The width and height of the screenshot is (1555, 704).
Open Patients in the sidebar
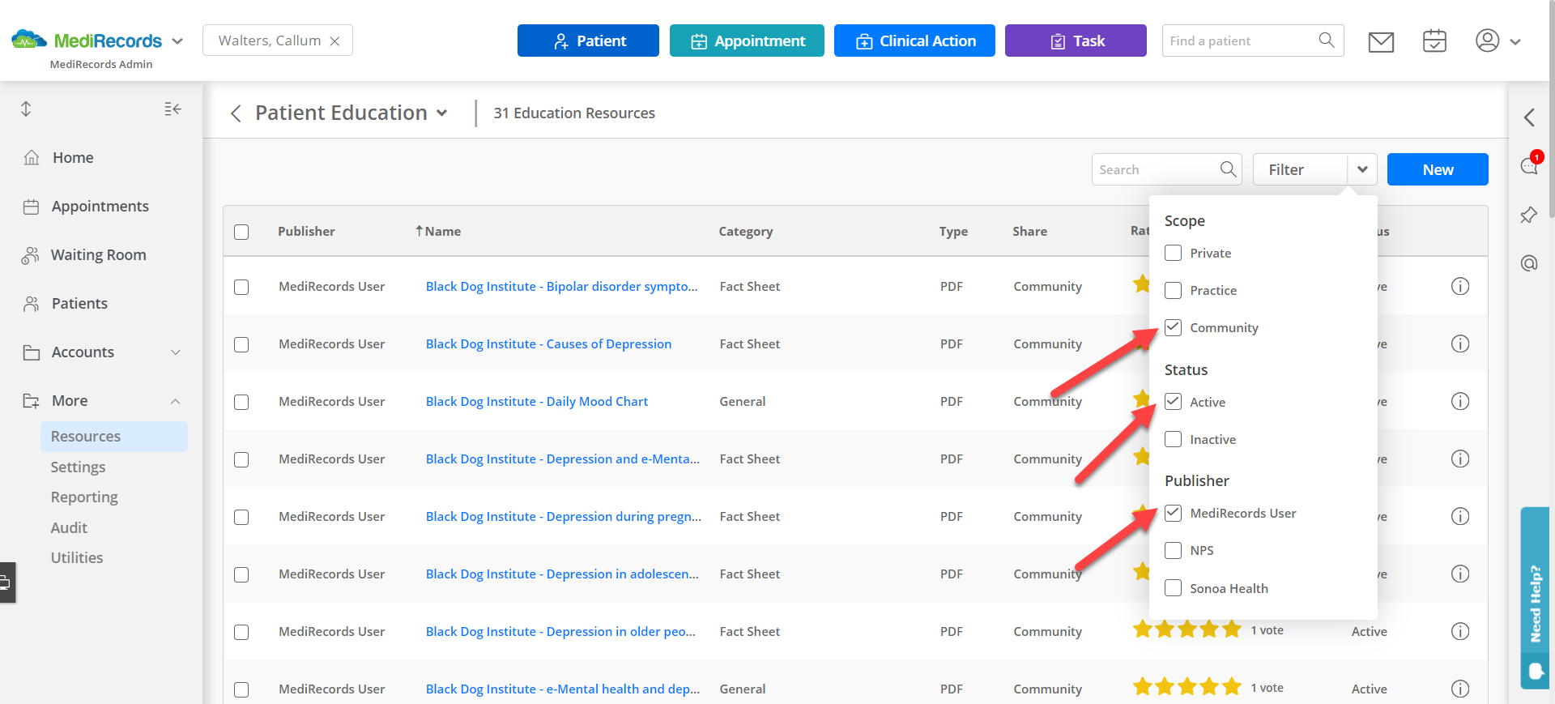[79, 304]
